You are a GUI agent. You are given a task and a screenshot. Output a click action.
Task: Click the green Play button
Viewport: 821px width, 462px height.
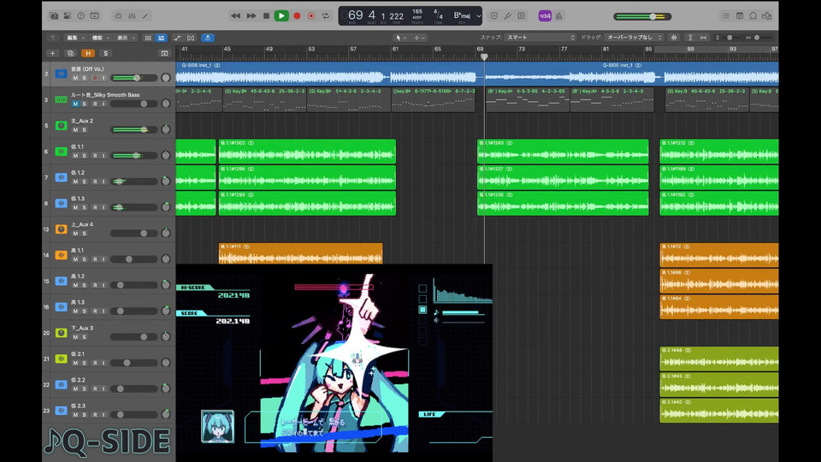[281, 15]
